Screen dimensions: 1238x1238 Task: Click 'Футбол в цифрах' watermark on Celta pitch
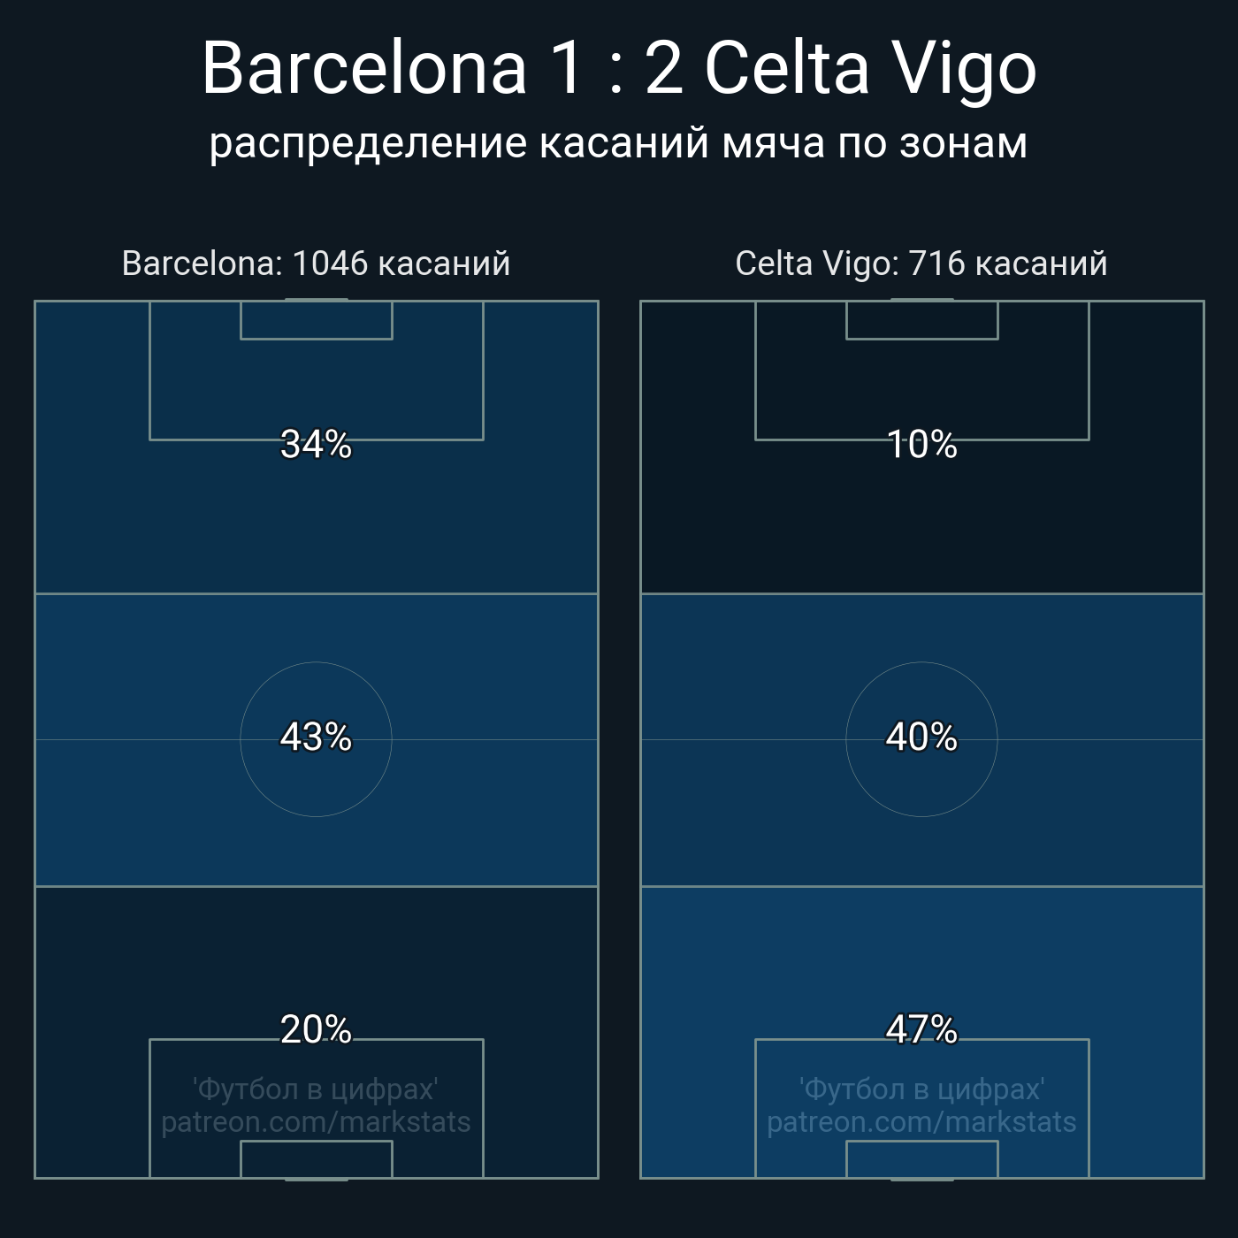pyautogui.click(x=921, y=1089)
